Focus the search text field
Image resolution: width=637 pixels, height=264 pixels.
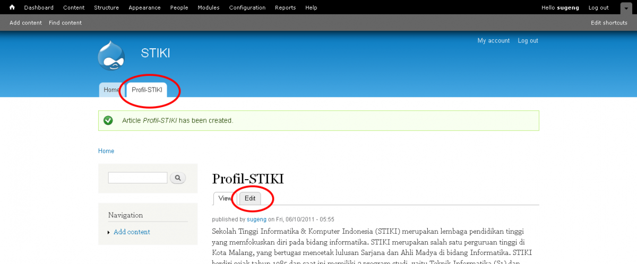pos(137,178)
